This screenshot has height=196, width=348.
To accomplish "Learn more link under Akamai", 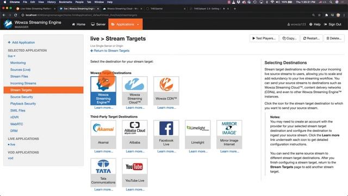I will point(104,151).
